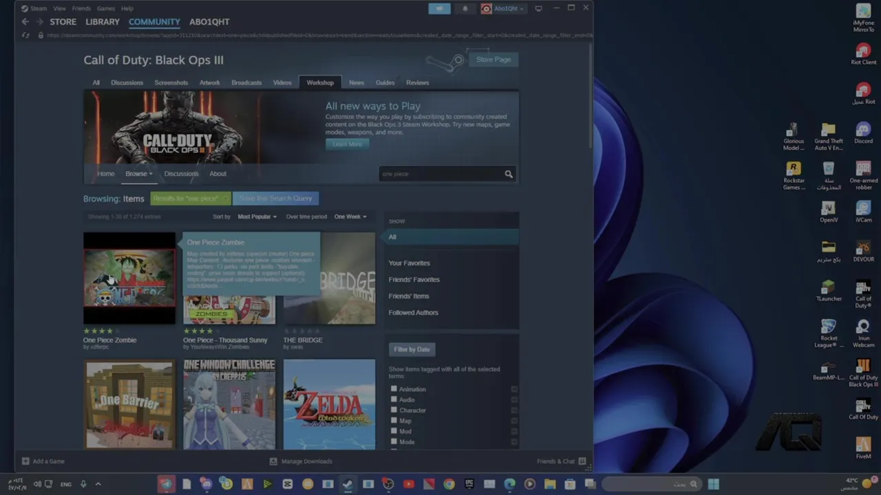Image resolution: width=881 pixels, height=495 pixels.
Task: Open the FiveM desktop shortcut
Action: 863,448
